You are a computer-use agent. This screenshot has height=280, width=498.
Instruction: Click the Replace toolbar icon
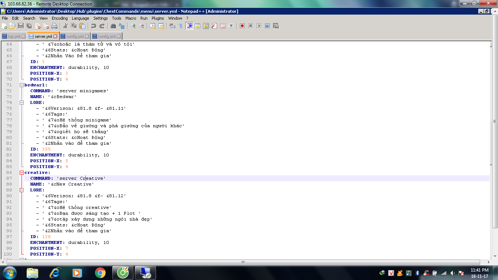pyautogui.click(x=122, y=26)
